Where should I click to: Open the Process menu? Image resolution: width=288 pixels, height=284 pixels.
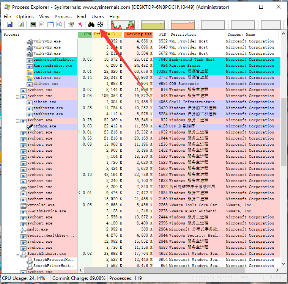point(63,17)
